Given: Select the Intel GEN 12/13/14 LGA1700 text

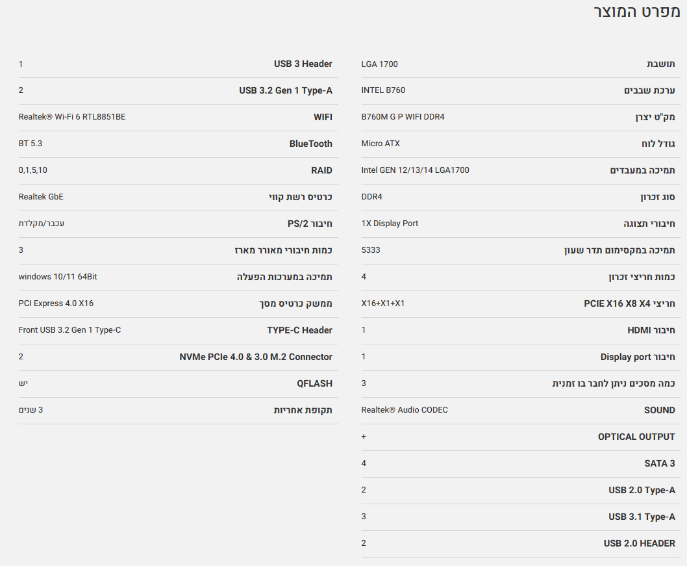Looking at the screenshot, I should coord(415,170).
